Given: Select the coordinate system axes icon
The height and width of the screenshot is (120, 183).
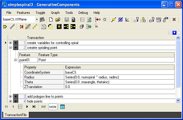Looking at the screenshot, I should pos(127,20).
